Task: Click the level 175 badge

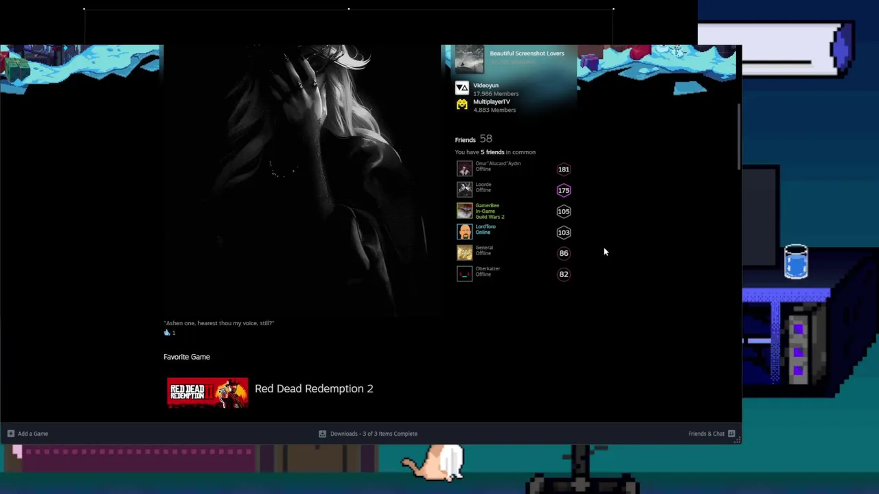Action: [563, 190]
